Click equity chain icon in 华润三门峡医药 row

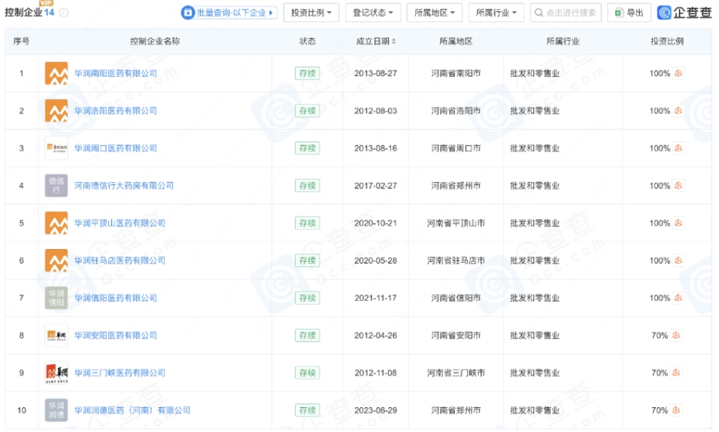[676, 373]
